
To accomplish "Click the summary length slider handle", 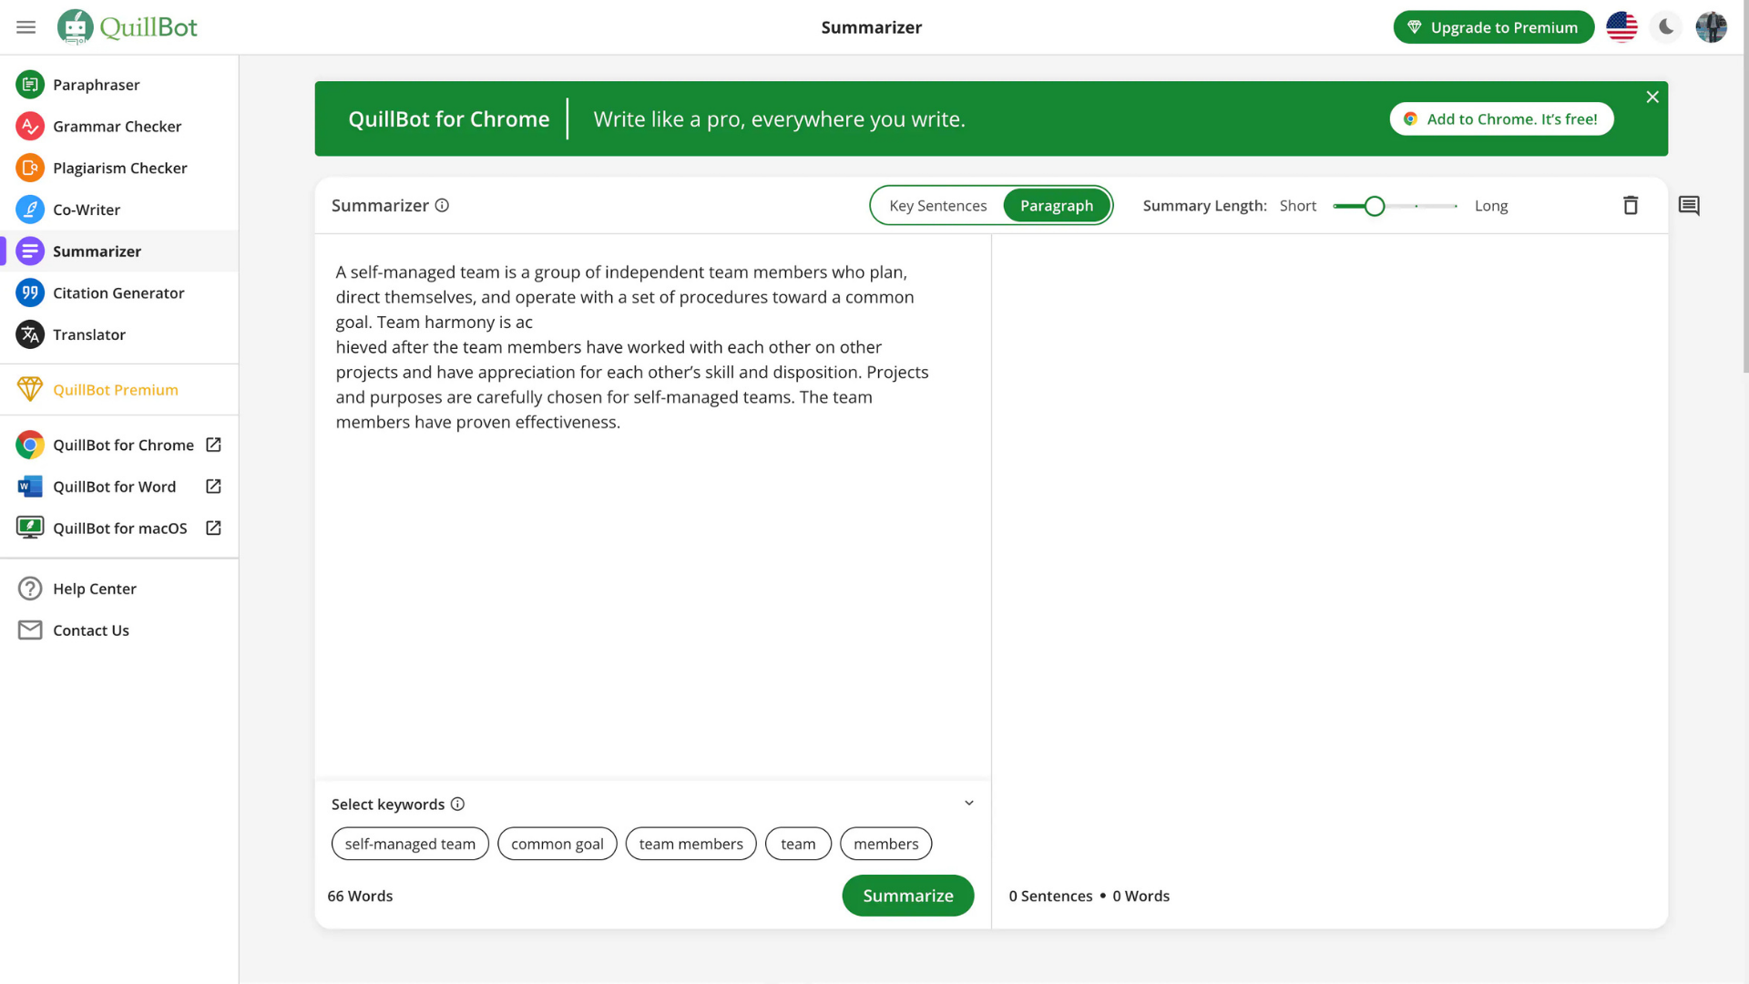I will [x=1374, y=206].
